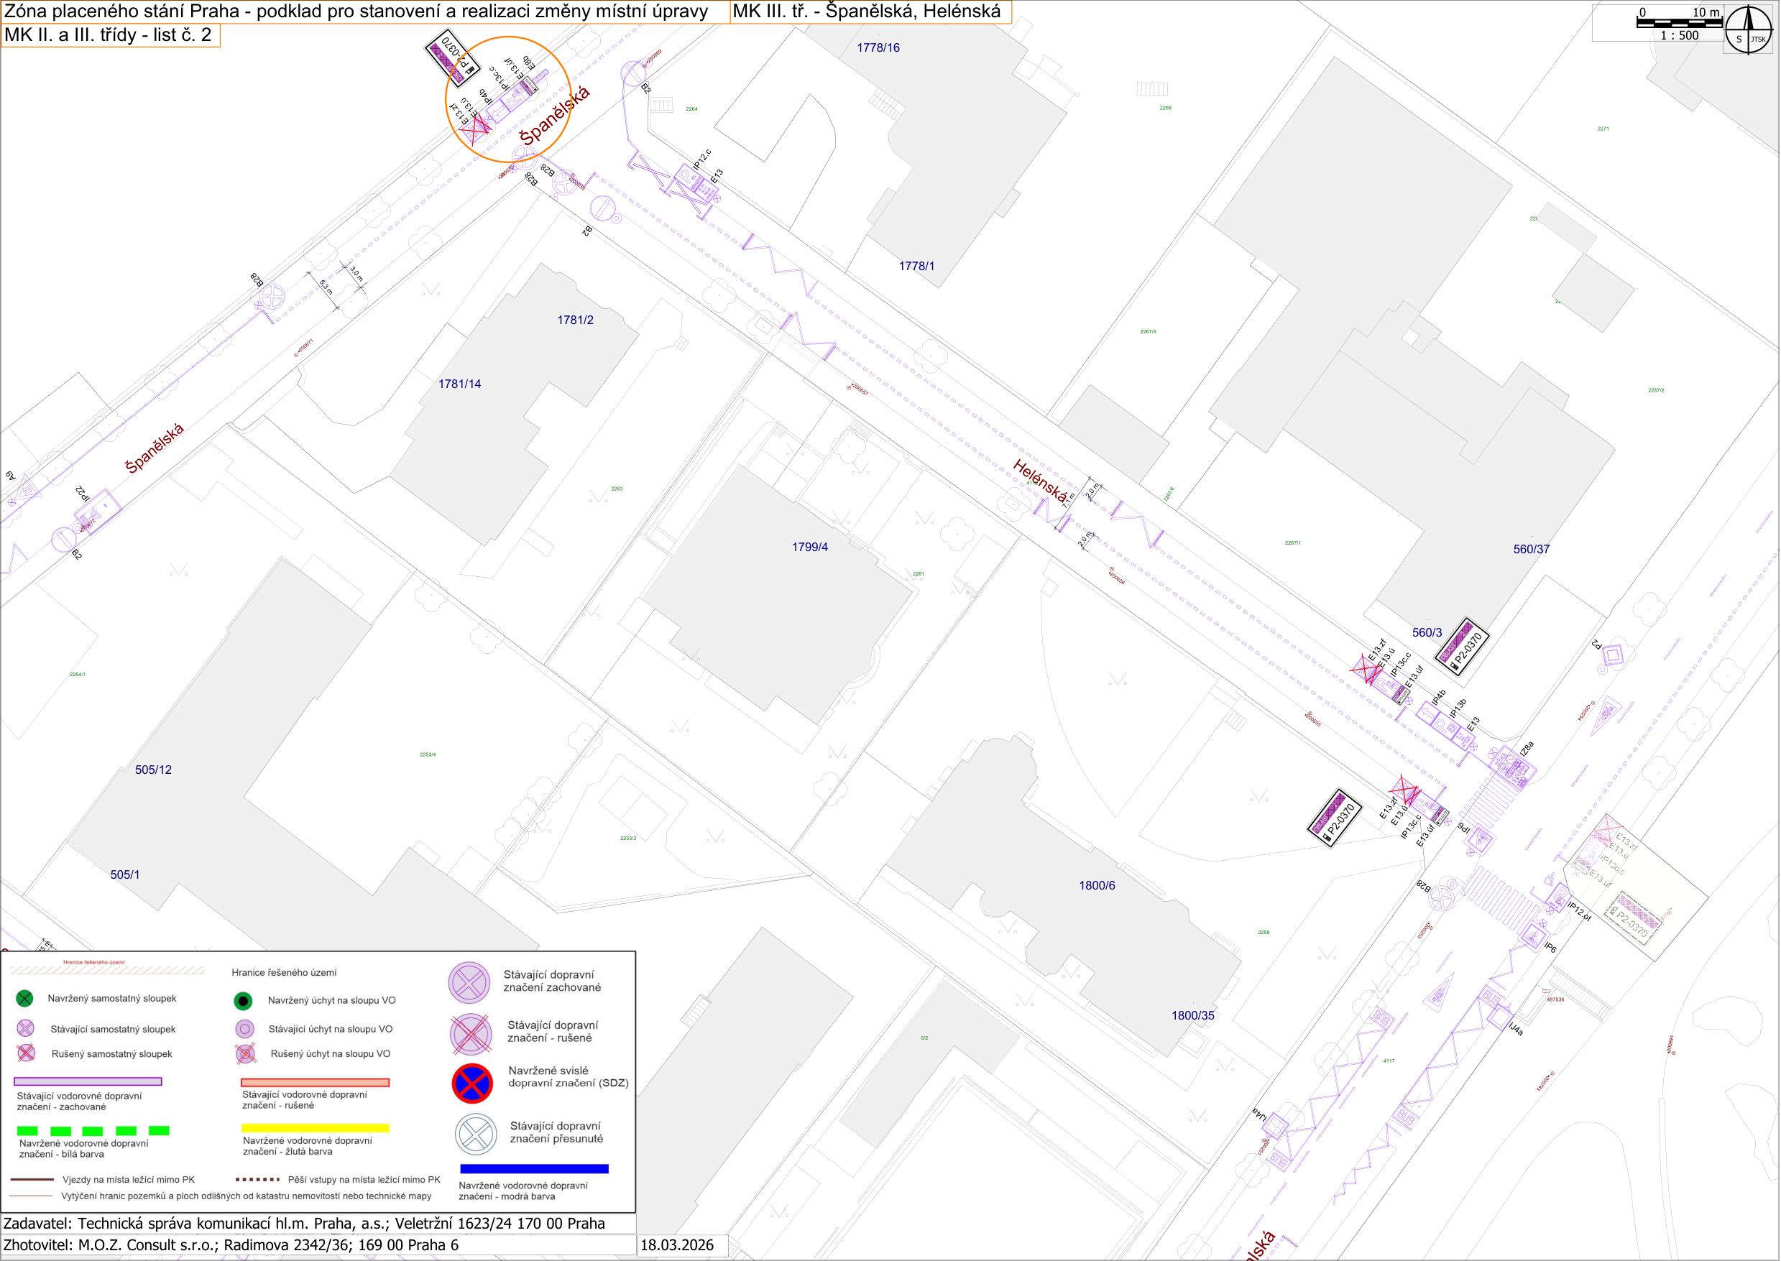Click the IZ8a sign label near the crossing
The width and height of the screenshot is (1781, 1261).
click(x=1527, y=749)
